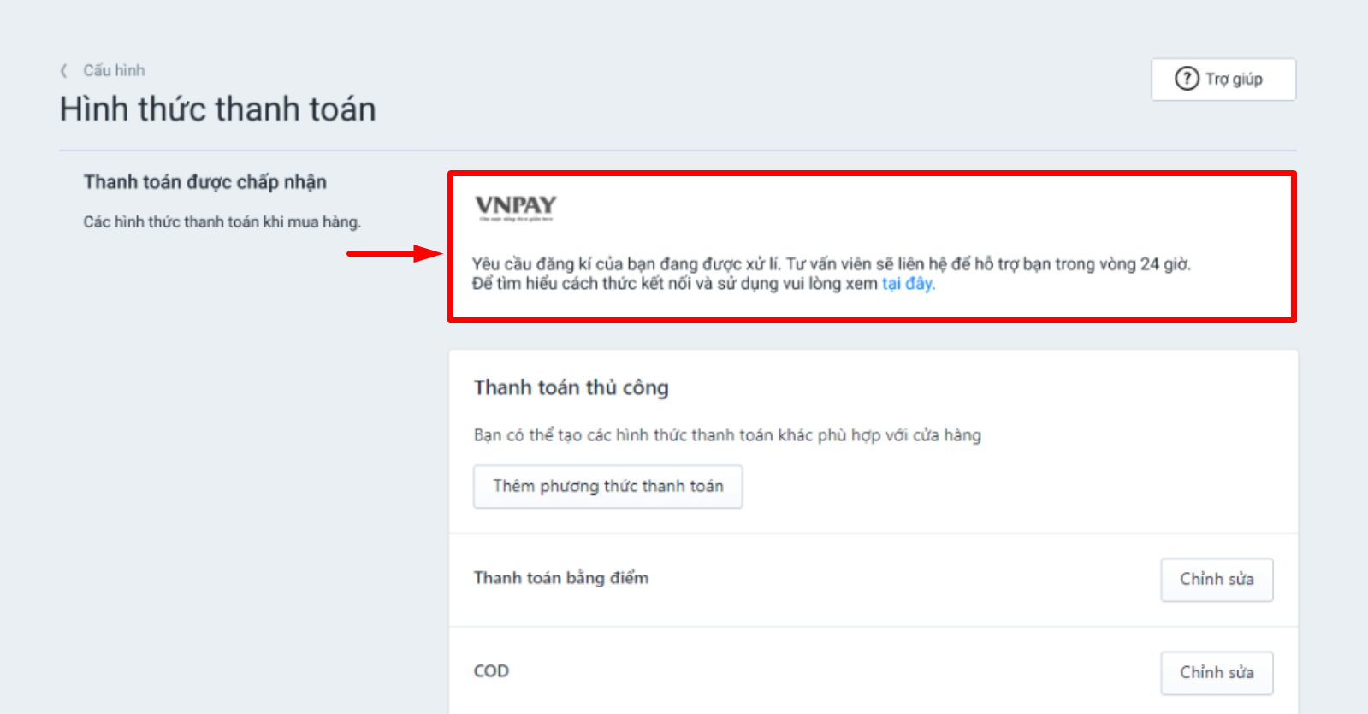Click the Thanh toán thủ công heading
Image resolution: width=1368 pixels, height=714 pixels.
(x=571, y=388)
